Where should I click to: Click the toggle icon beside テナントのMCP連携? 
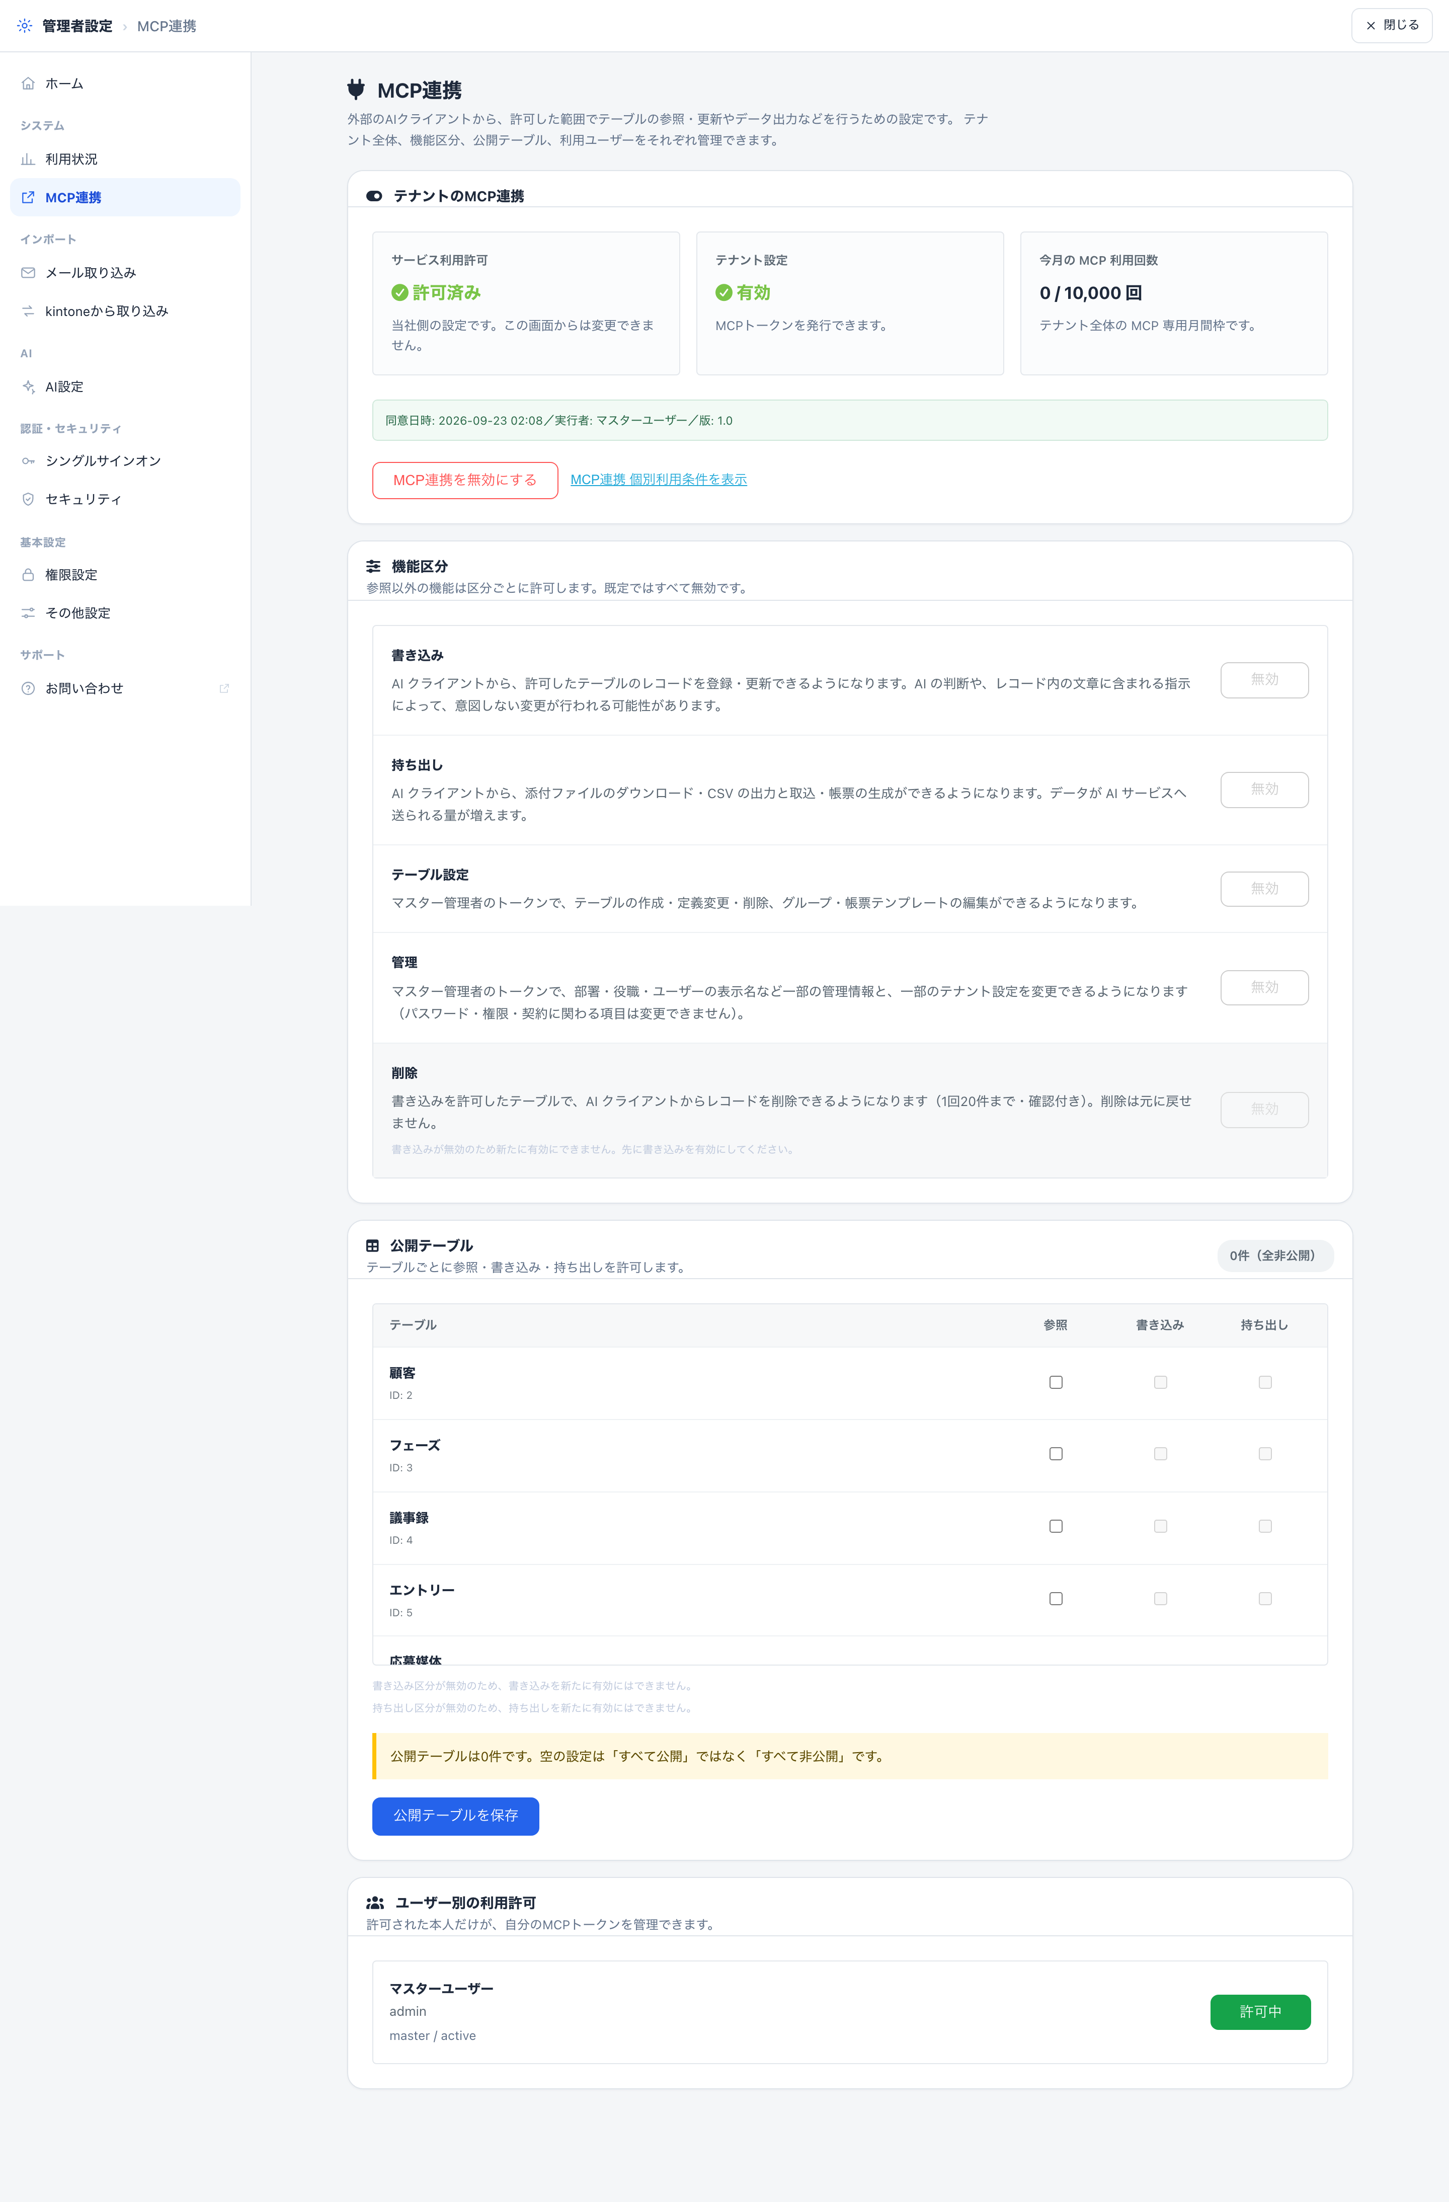[x=374, y=196]
